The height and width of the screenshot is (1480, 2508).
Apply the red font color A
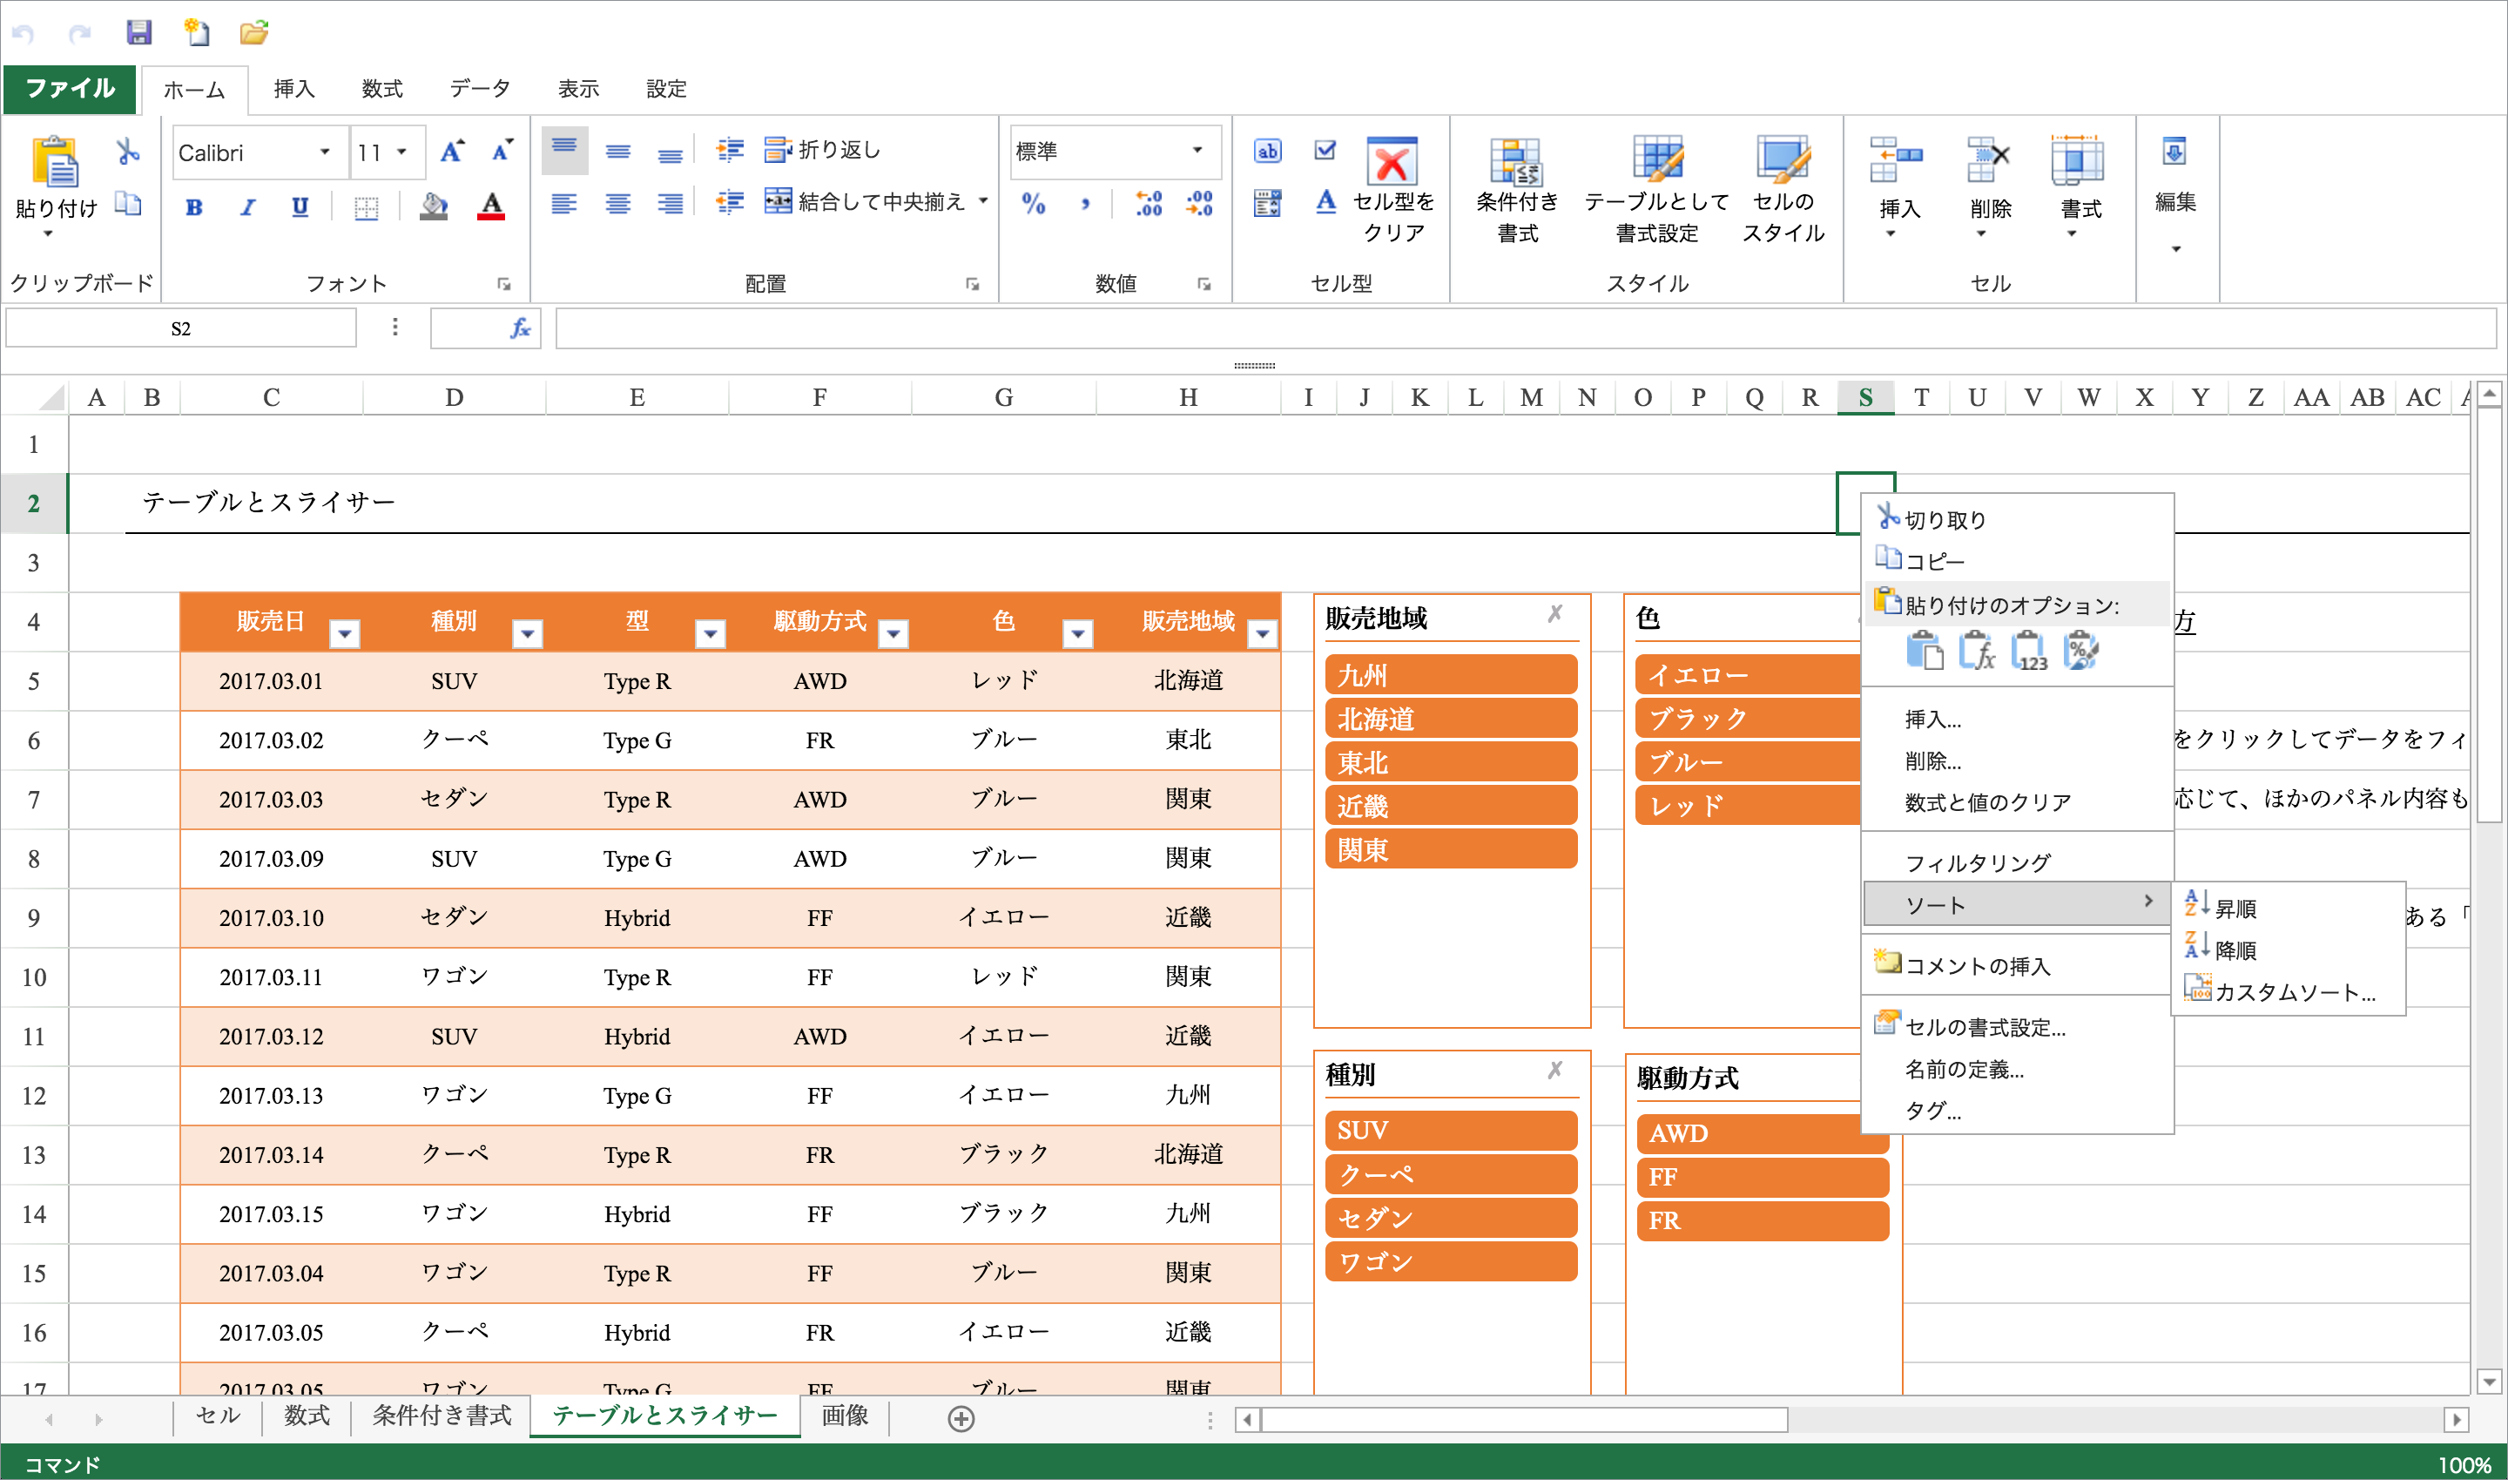pyautogui.click(x=490, y=206)
